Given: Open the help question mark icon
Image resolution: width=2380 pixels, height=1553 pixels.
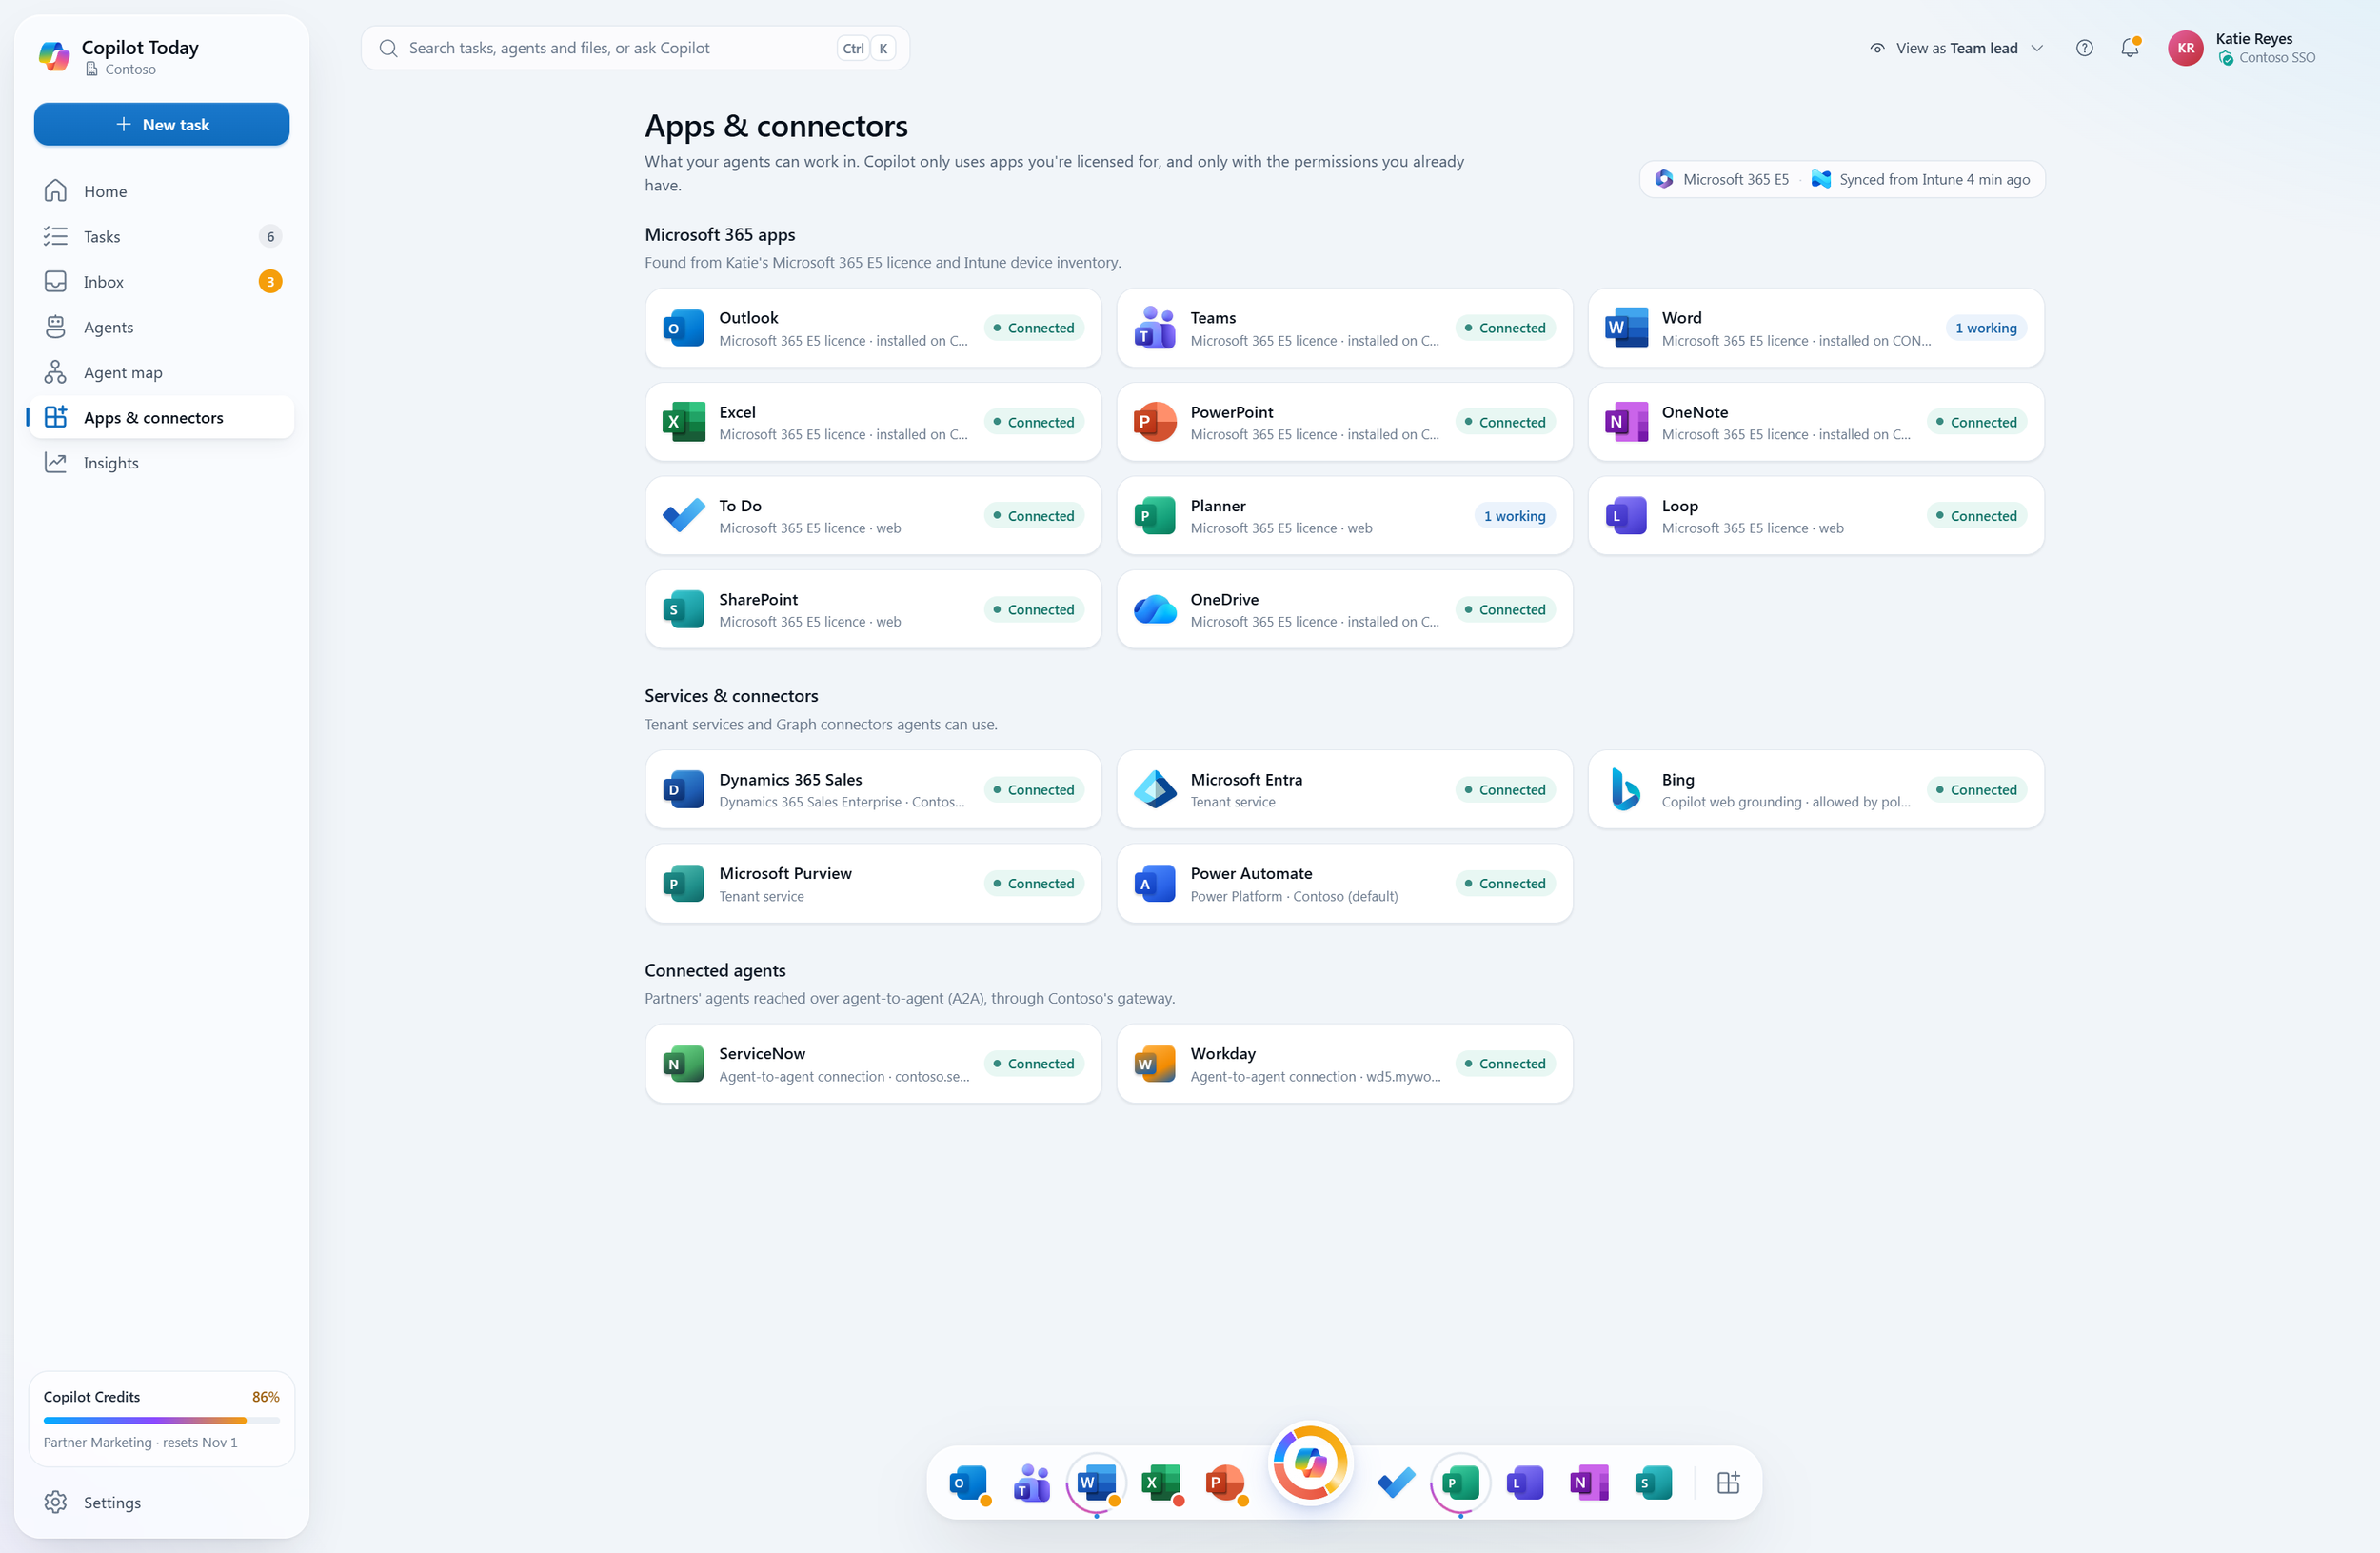Looking at the screenshot, I should tap(2084, 48).
